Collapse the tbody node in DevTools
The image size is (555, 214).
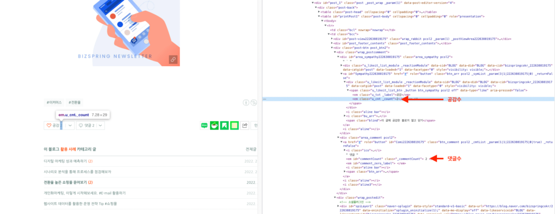point(322,21)
